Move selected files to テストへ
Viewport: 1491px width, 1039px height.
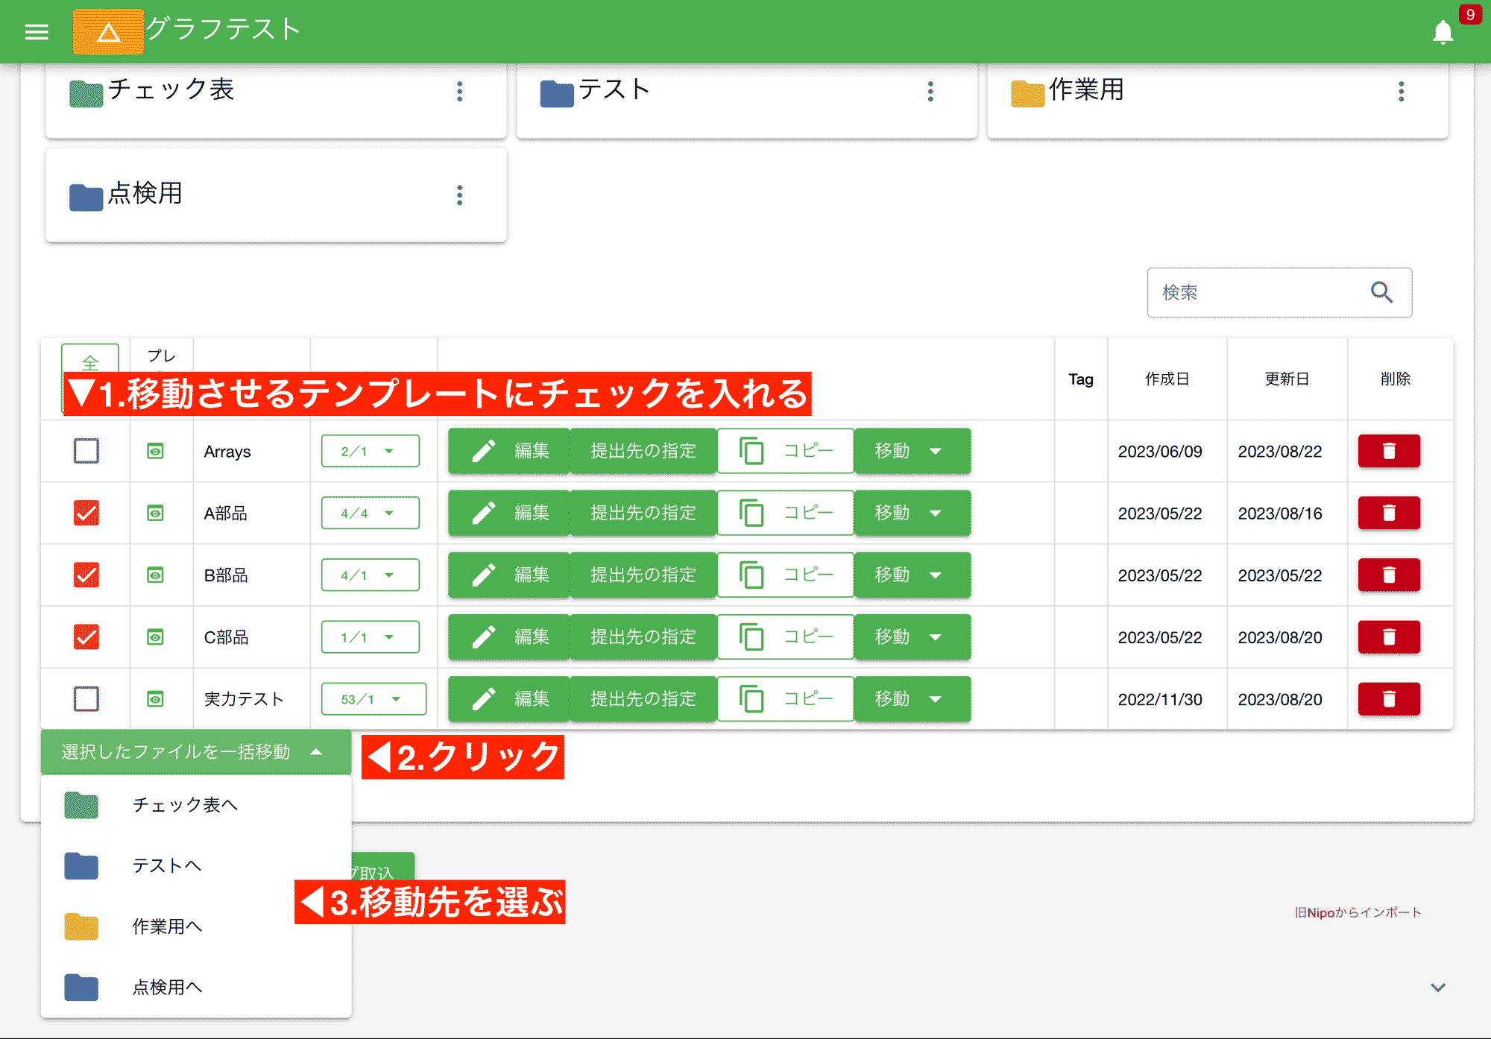click(196, 865)
